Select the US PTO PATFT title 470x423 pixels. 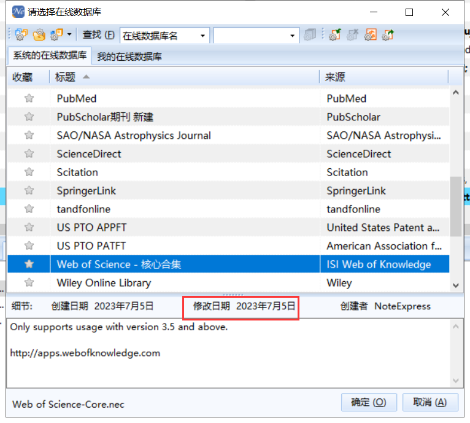(91, 246)
